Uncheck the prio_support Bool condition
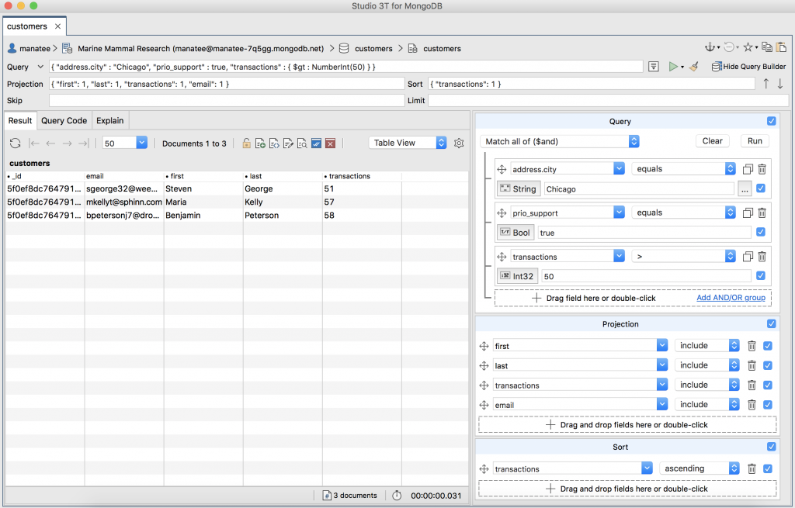Screen dimensions: 795x508 (x=761, y=232)
